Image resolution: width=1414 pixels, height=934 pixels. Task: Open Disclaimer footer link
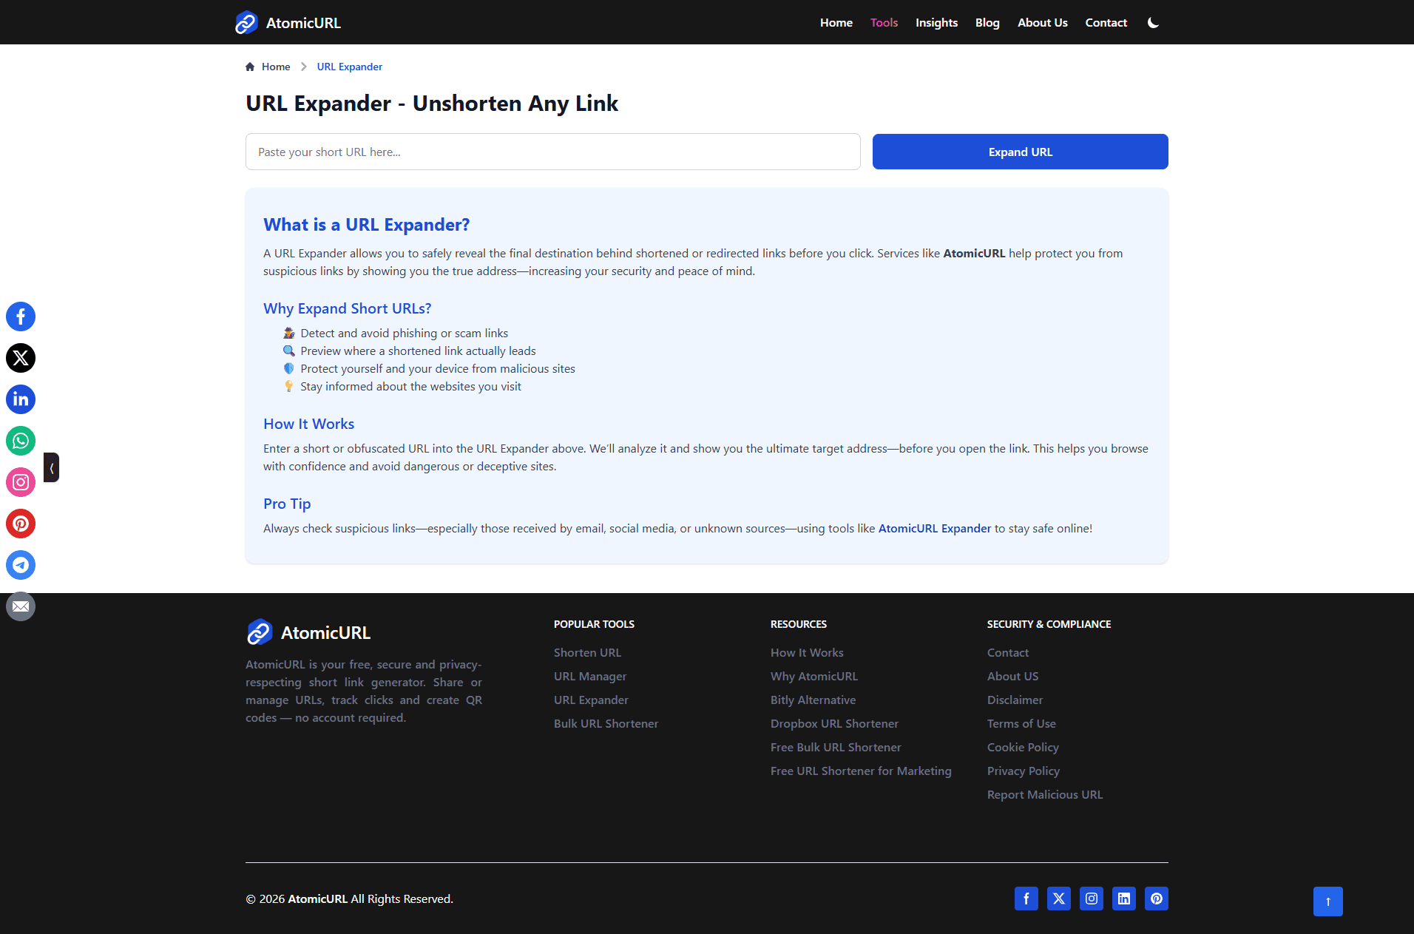(x=1015, y=700)
